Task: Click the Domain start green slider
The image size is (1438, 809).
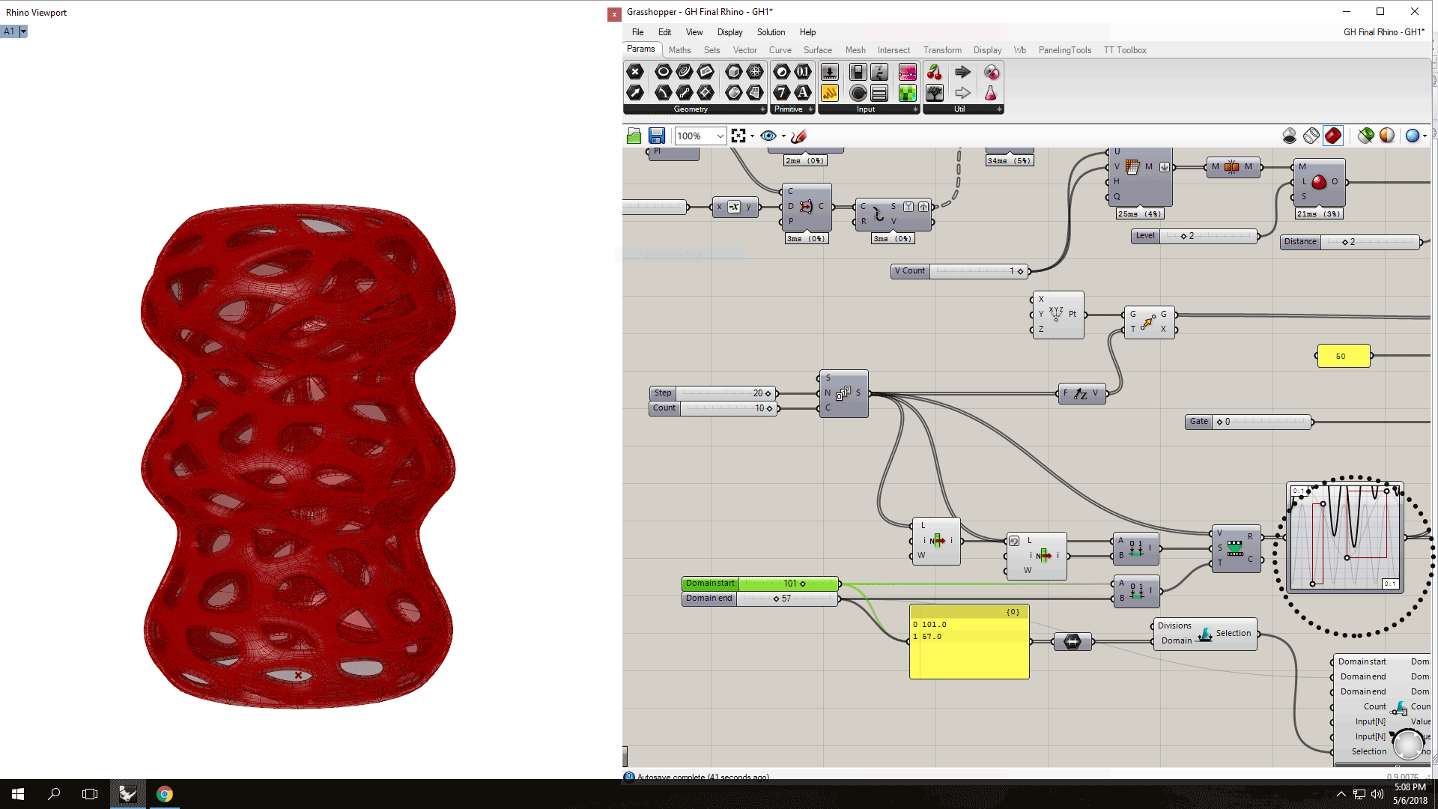Action: point(786,584)
